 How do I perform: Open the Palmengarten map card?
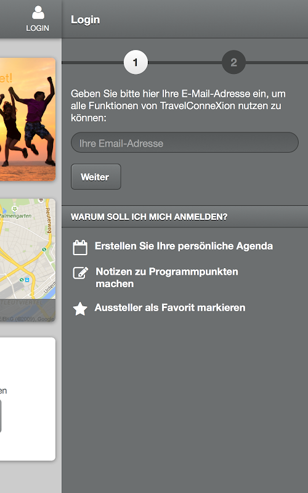(28, 260)
